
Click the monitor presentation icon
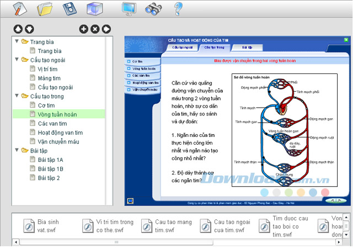[129, 9]
